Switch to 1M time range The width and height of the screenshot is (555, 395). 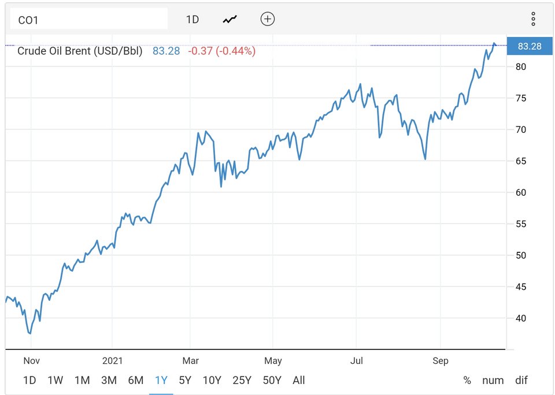(82, 380)
